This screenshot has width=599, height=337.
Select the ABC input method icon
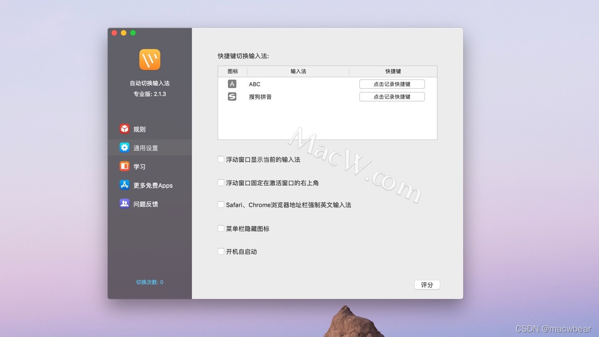pos(232,84)
